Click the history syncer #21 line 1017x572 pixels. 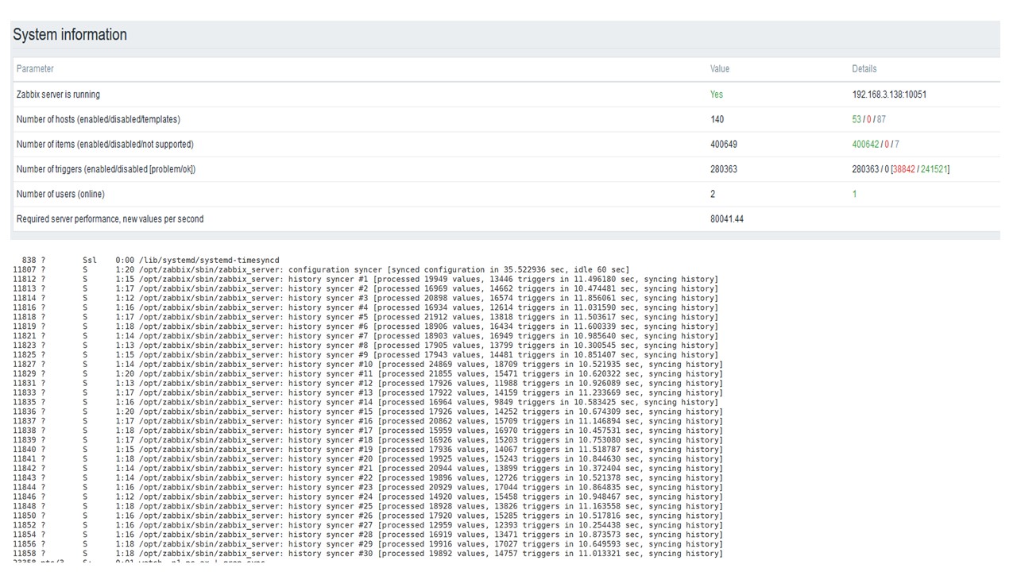point(368,469)
